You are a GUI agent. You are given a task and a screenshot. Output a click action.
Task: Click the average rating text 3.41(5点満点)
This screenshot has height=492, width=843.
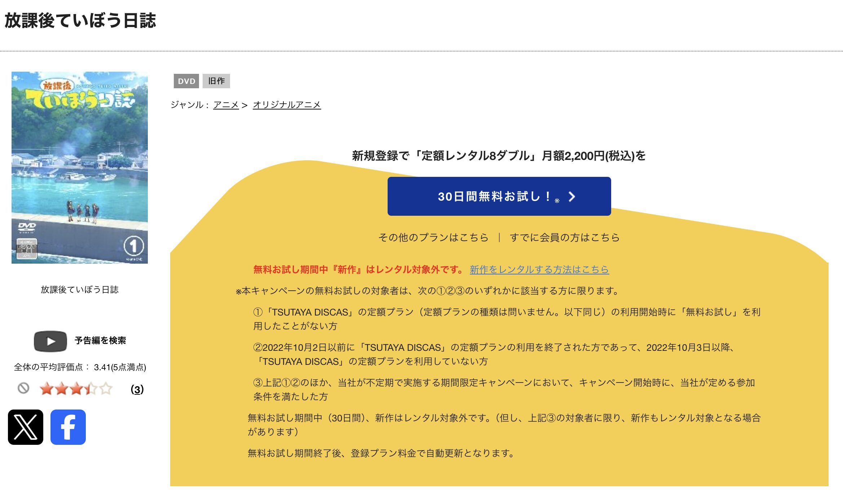(x=120, y=367)
